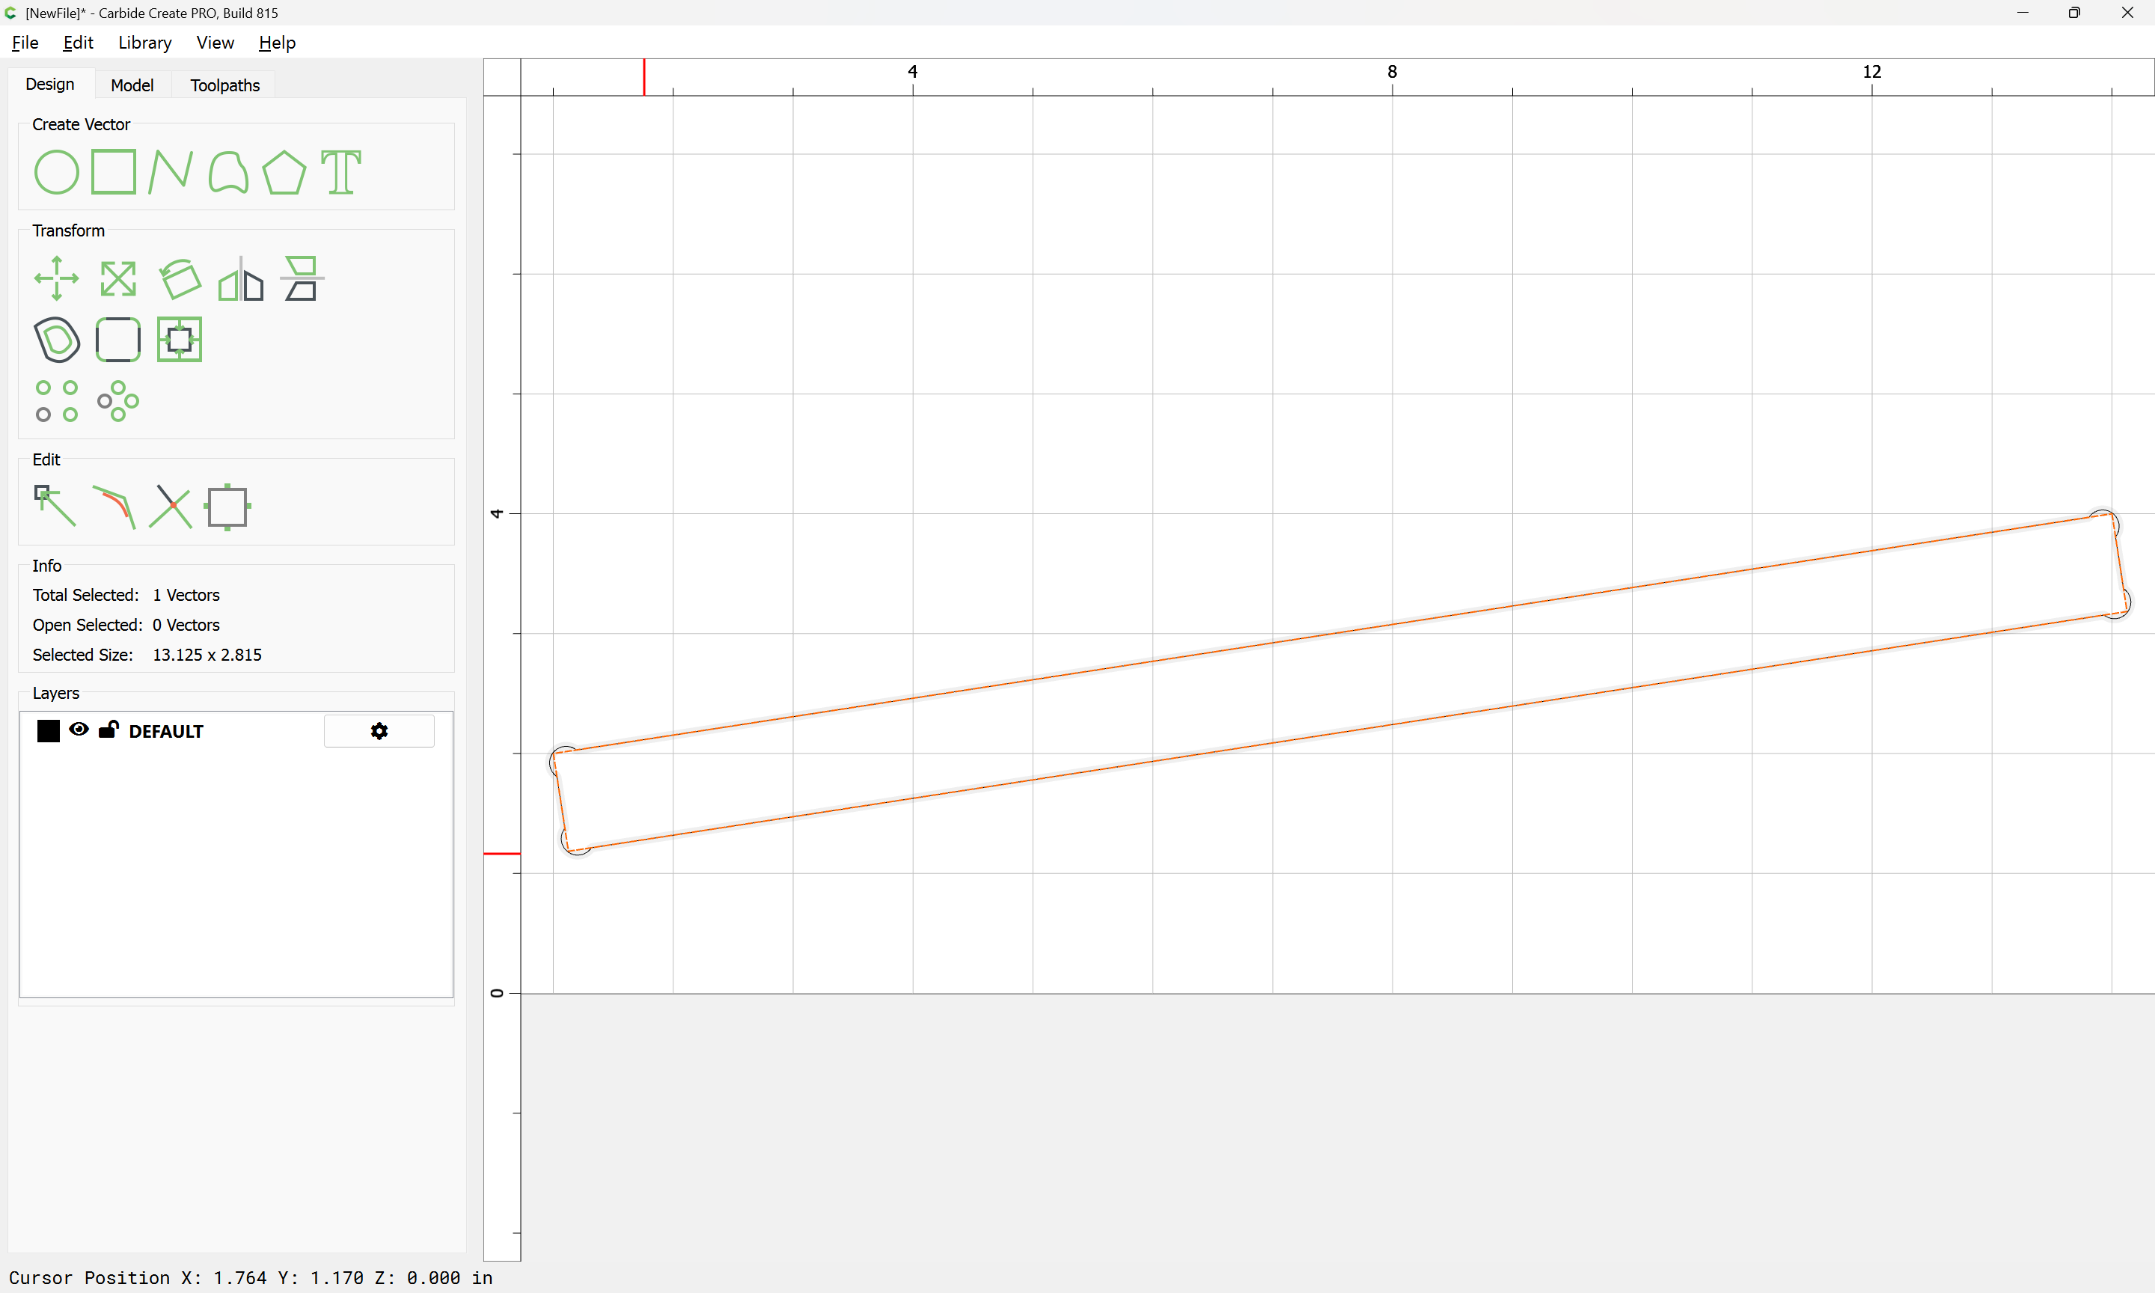Viewport: 2155px width, 1293px height.
Task: Open the Trim Vectors tool
Action: tap(171, 507)
